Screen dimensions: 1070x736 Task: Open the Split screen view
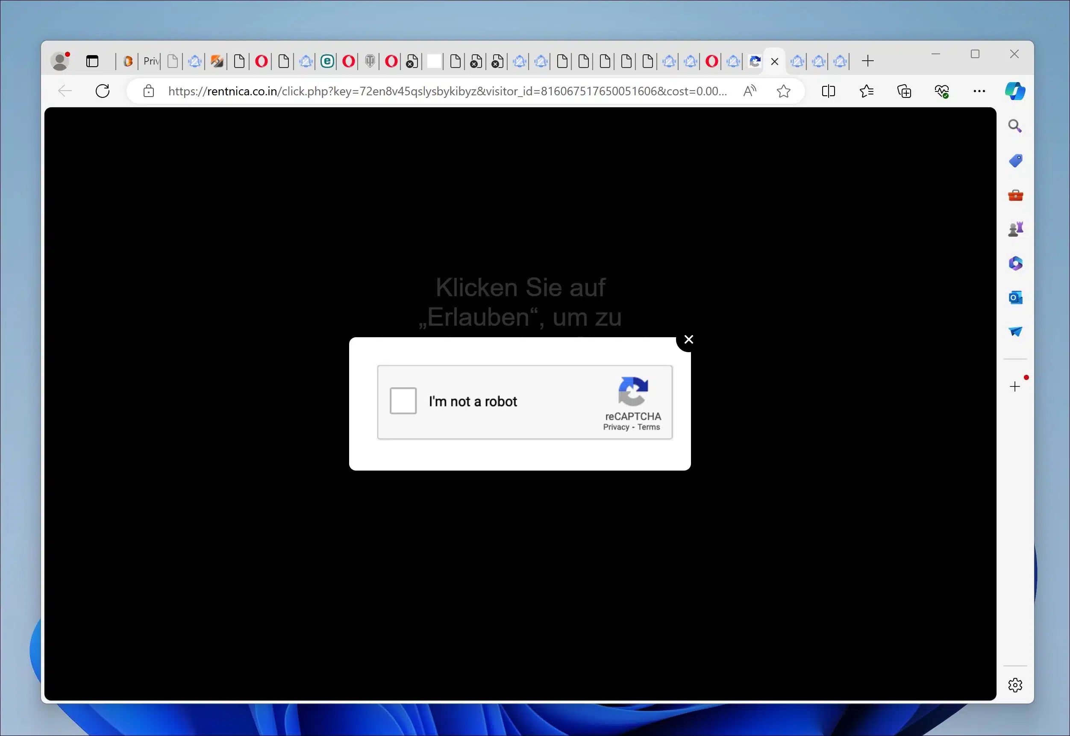[829, 91]
